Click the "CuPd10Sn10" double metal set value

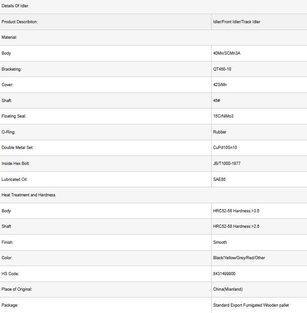click(x=225, y=148)
